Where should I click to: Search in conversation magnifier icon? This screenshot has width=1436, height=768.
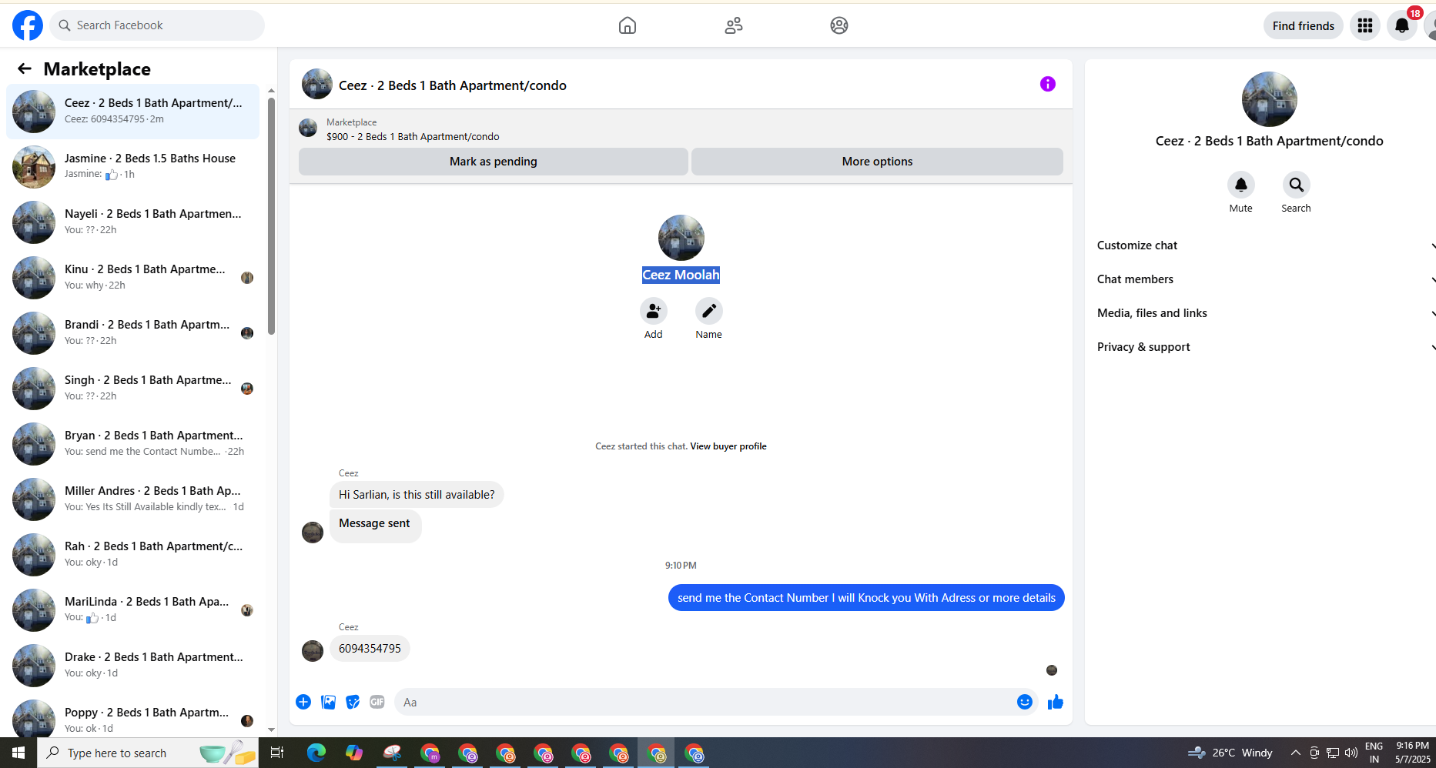pyautogui.click(x=1297, y=185)
